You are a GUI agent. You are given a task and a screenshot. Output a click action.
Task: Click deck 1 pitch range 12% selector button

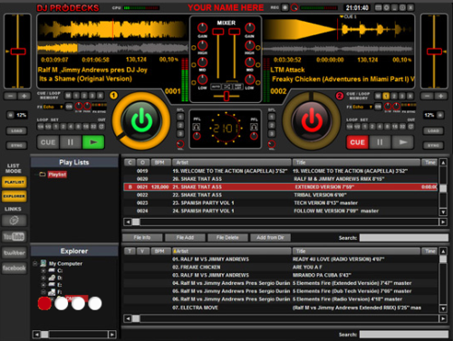11,115
